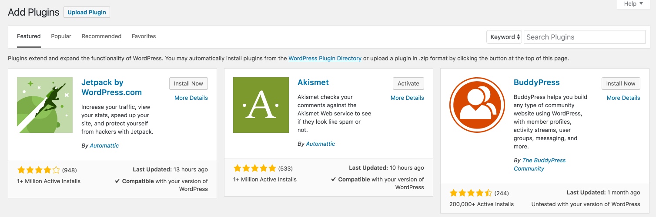The image size is (656, 217).
Task: Open the WordPress Plugin Directory link
Action: click(x=325, y=58)
